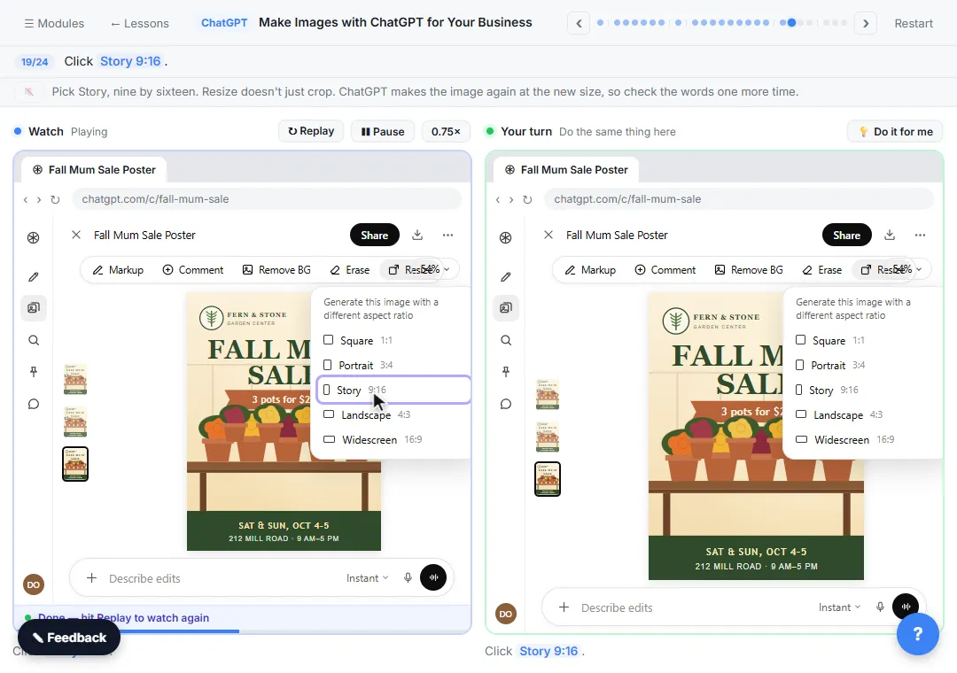Go back to Lessons
Image resolution: width=957 pixels, height=673 pixels.
[x=140, y=23]
